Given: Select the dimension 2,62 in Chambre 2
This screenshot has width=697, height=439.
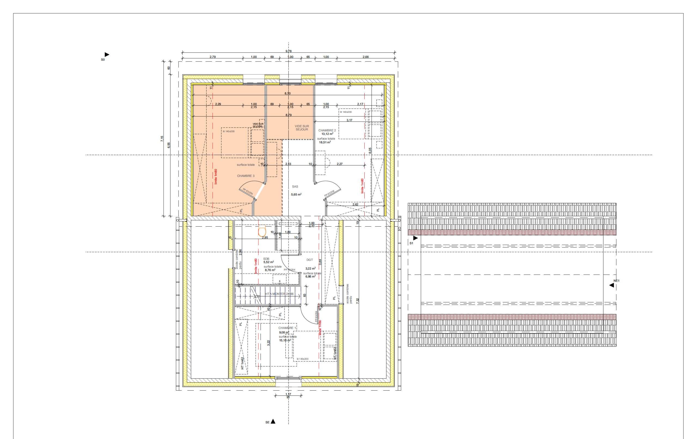Looking at the screenshot, I should click(x=355, y=205).
